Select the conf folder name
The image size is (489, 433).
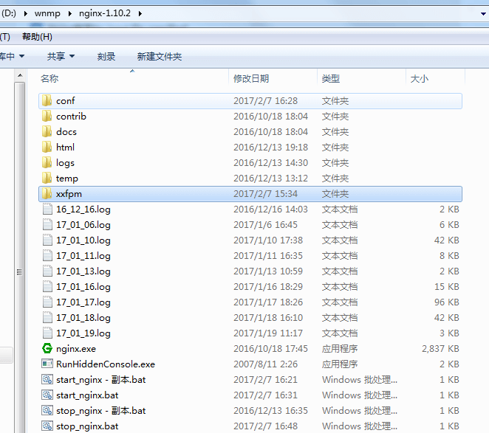66,101
